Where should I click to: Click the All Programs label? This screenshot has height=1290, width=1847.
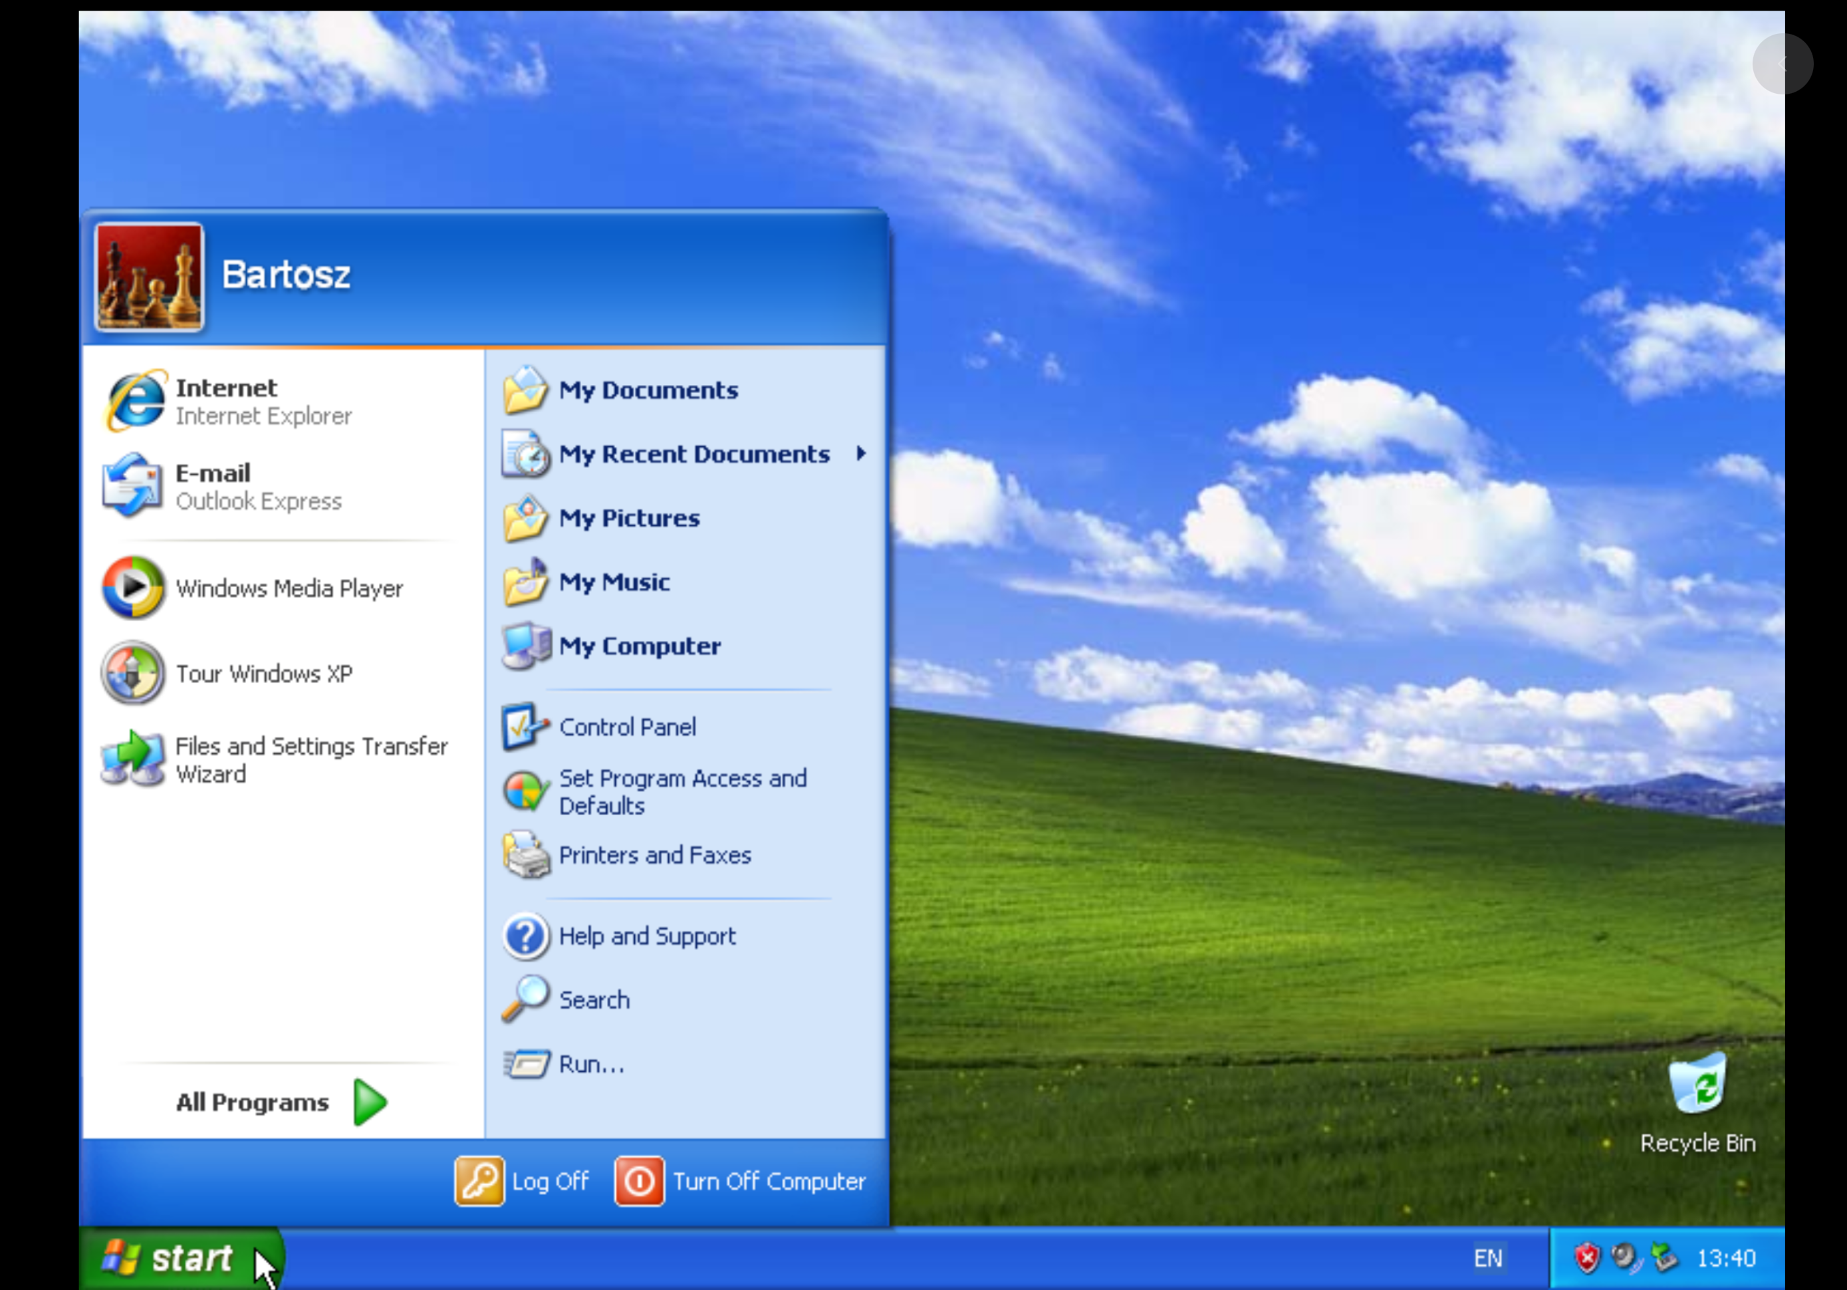pyautogui.click(x=252, y=1102)
